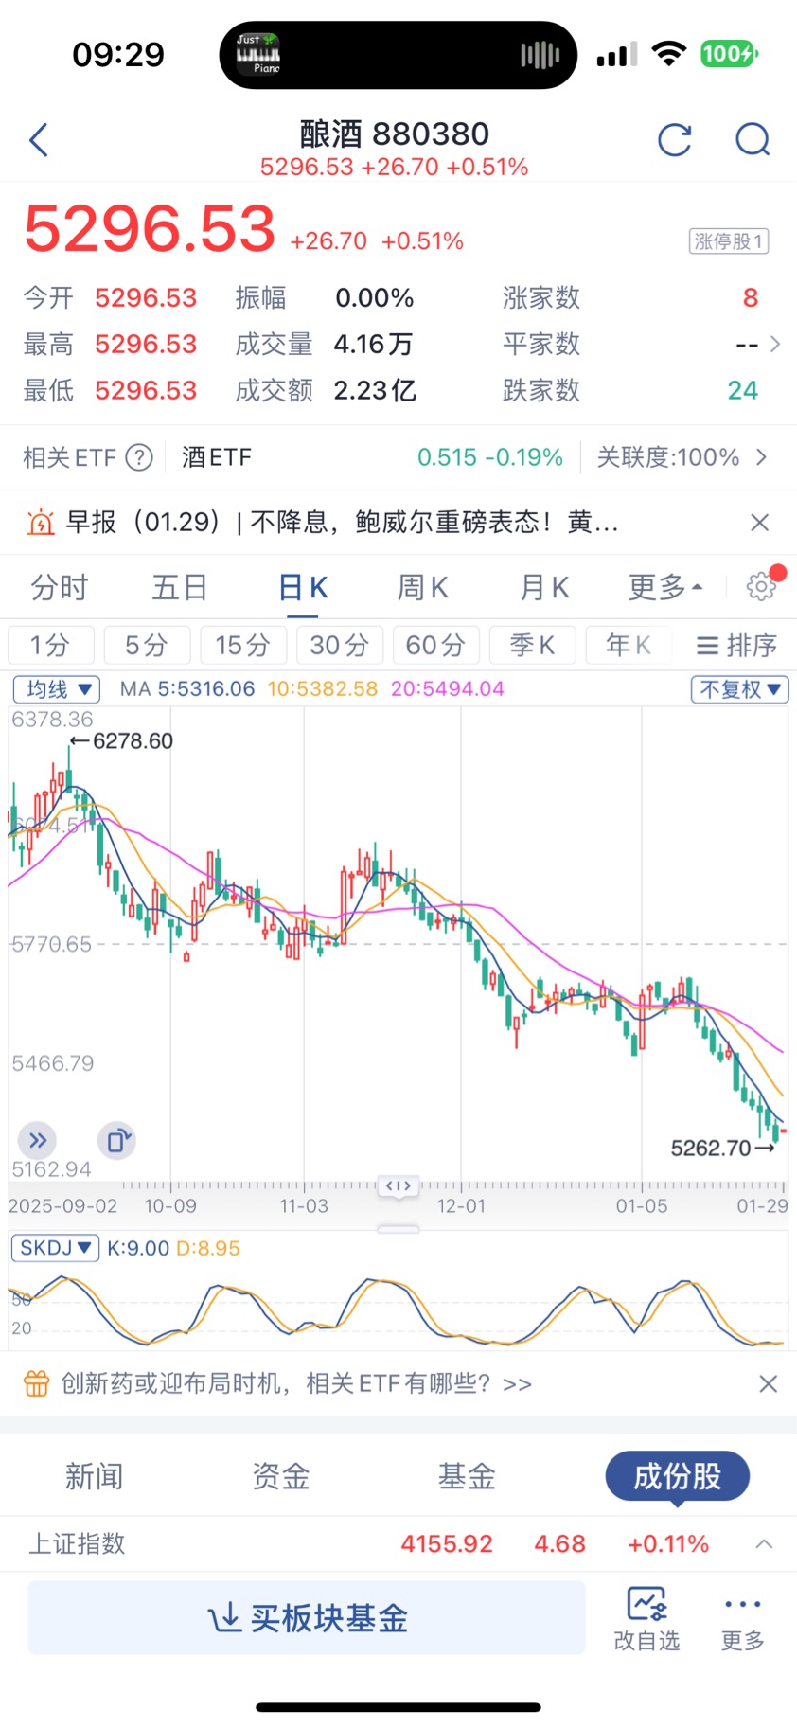
Task: Select the 60分 period option
Action: click(435, 646)
